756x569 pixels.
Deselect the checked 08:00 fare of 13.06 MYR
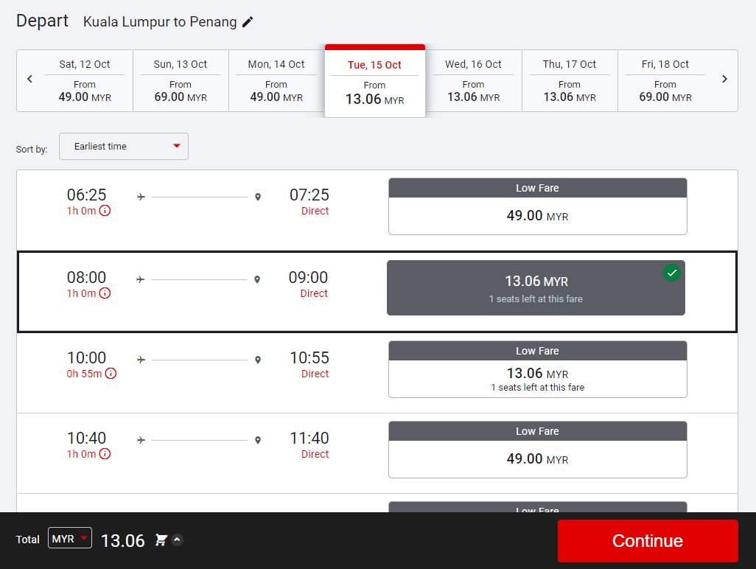[x=536, y=287]
